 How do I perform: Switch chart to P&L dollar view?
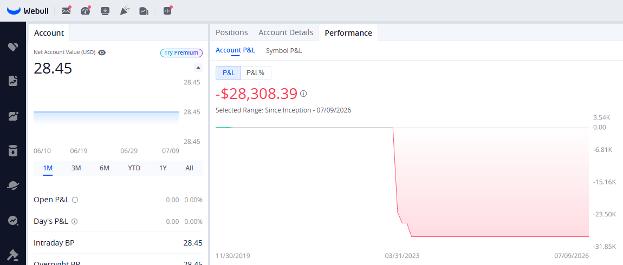click(229, 73)
